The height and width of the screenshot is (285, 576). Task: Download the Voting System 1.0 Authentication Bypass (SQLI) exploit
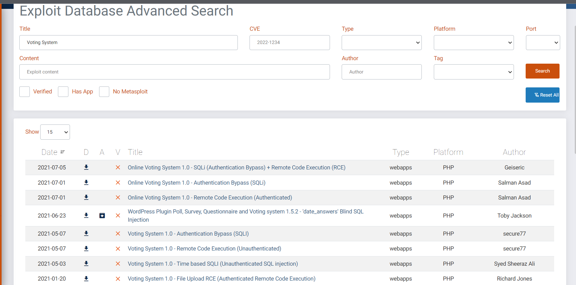click(86, 233)
